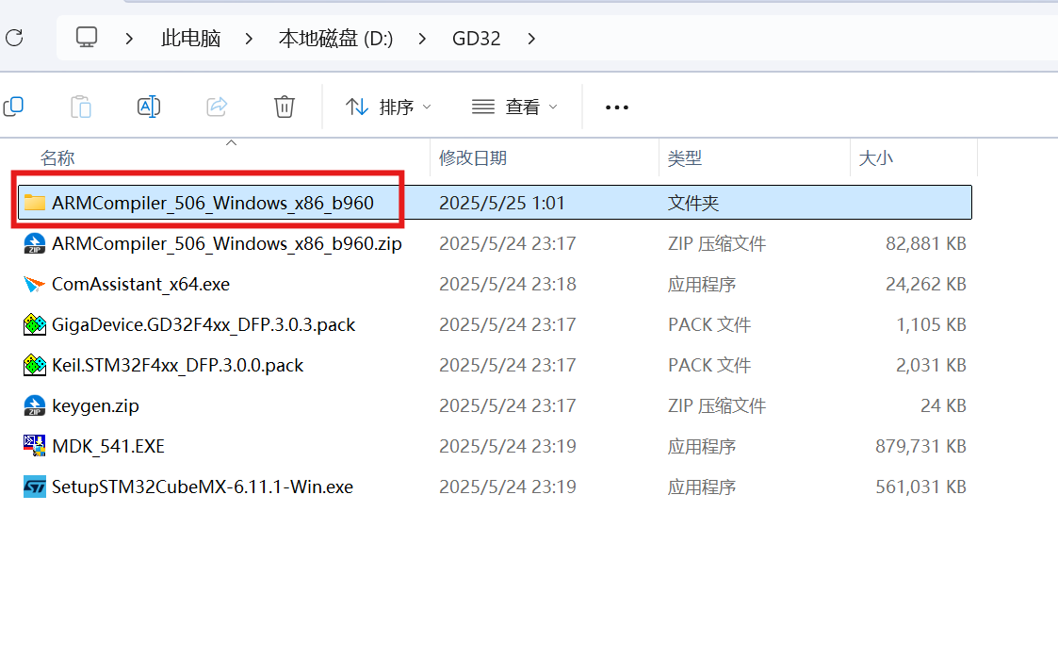Click the paste clipboard icon
Viewport: 1058px width, 660px height.
pyautogui.click(x=81, y=107)
